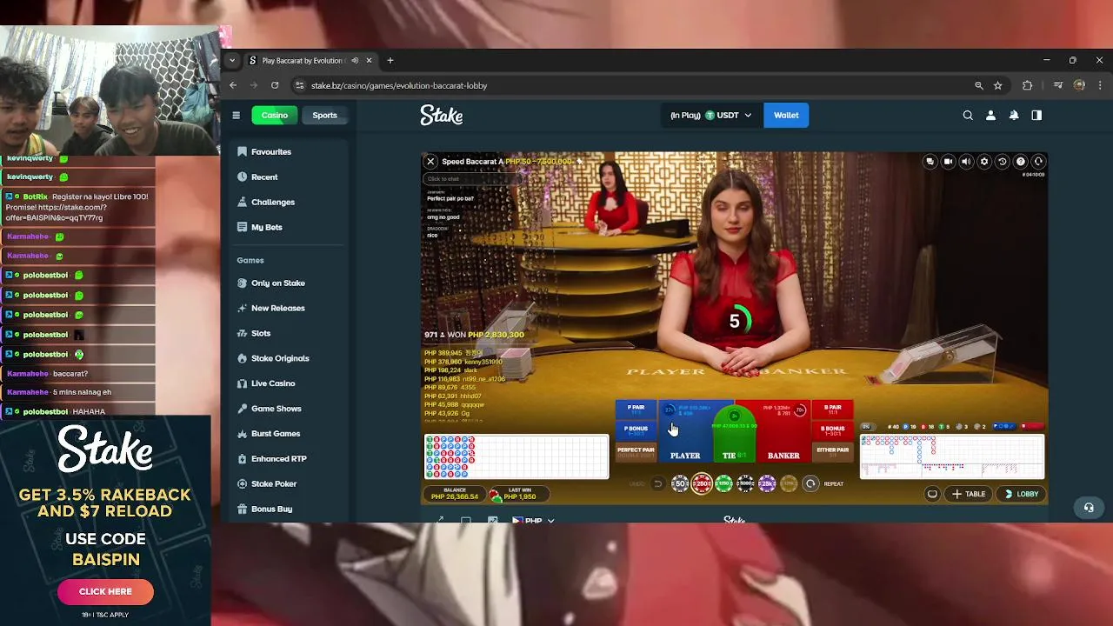Expand the PHP display currency dropdown
The width and height of the screenshot is (1113, 626).
tap(533, 520)
